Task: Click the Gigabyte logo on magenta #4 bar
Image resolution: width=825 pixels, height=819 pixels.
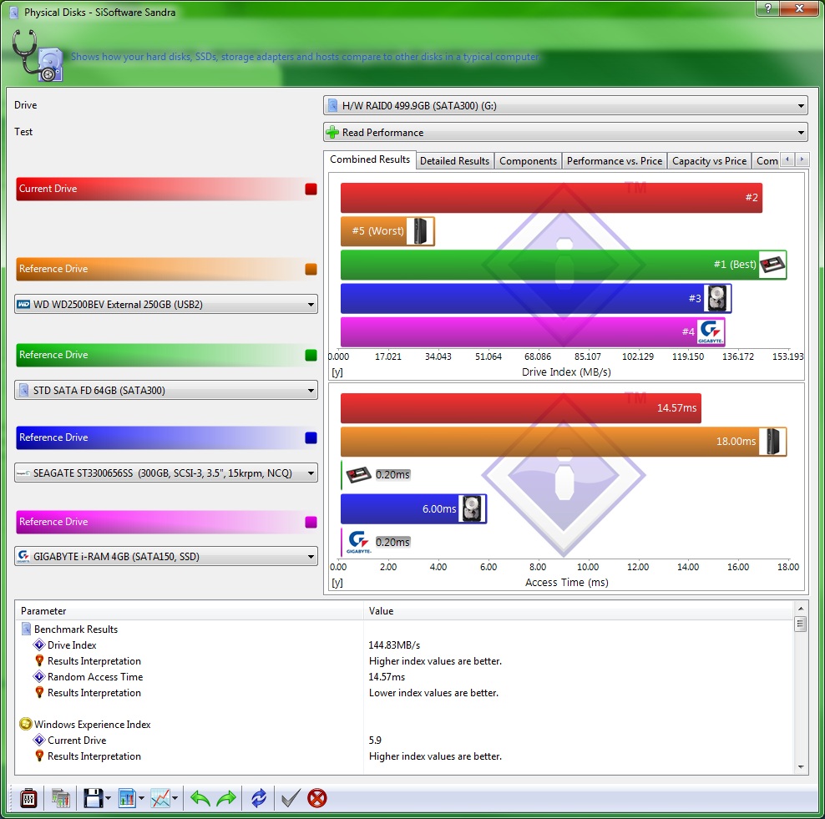Action: (x=711, y=332)
